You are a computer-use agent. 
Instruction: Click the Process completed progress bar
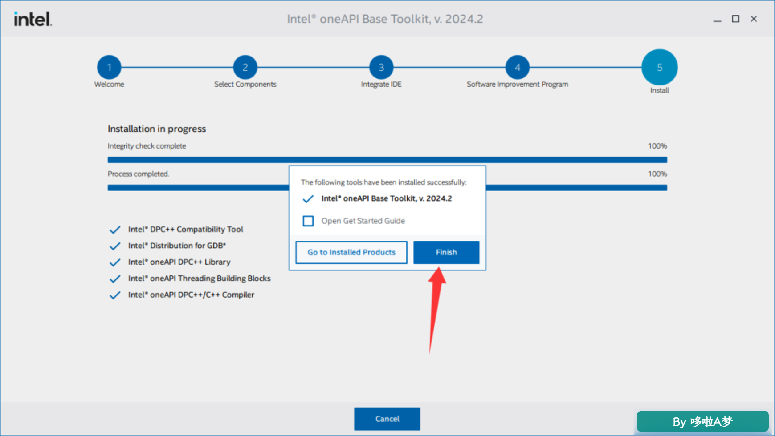tap(387, 188)
